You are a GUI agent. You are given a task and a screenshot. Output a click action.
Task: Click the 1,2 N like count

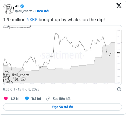click(x=14, y=99)
